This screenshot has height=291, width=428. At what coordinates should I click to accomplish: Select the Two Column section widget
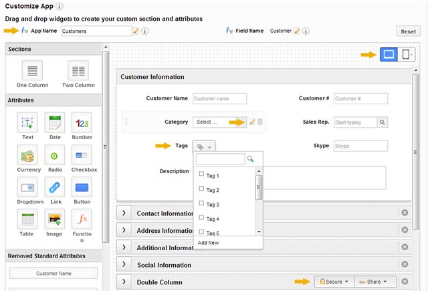coord(78,70)
